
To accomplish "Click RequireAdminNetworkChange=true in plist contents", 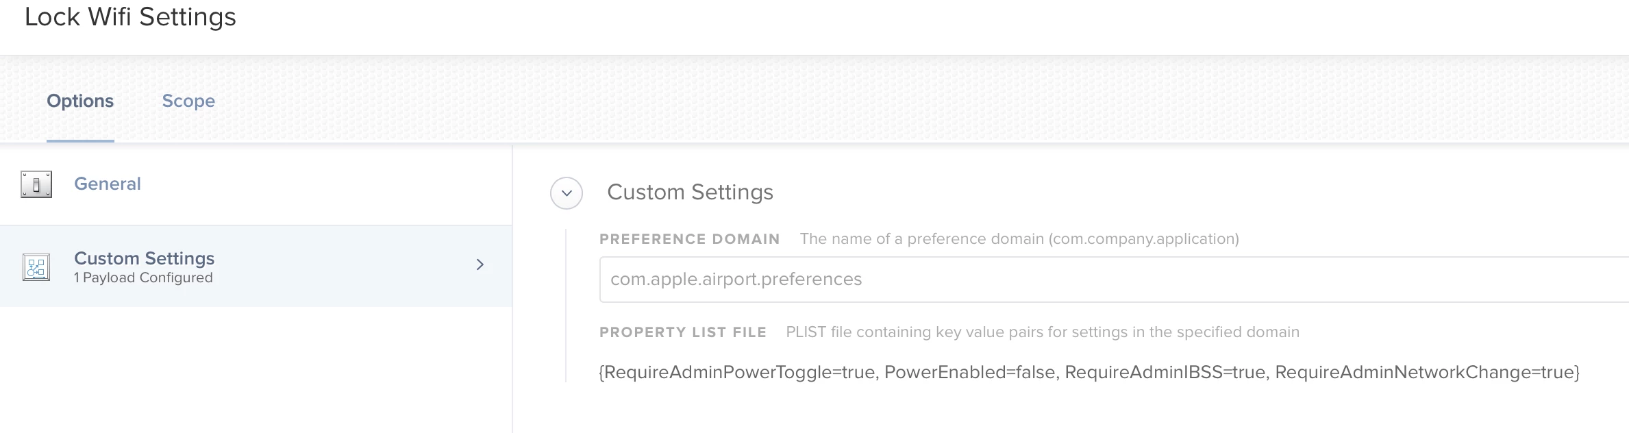I will coord(1424,372).
